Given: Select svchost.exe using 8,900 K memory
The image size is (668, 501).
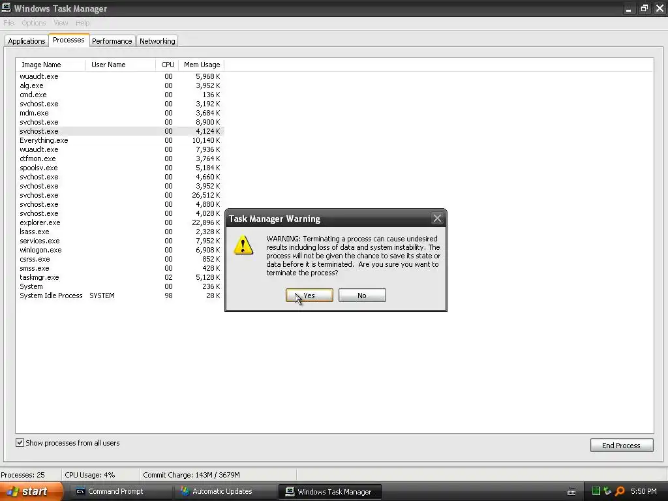Looking at the screenshot, I should click(x=120, y=122).
